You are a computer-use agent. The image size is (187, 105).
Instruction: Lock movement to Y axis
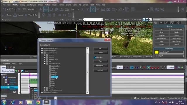pyautogui.click(x=87, y=9)
